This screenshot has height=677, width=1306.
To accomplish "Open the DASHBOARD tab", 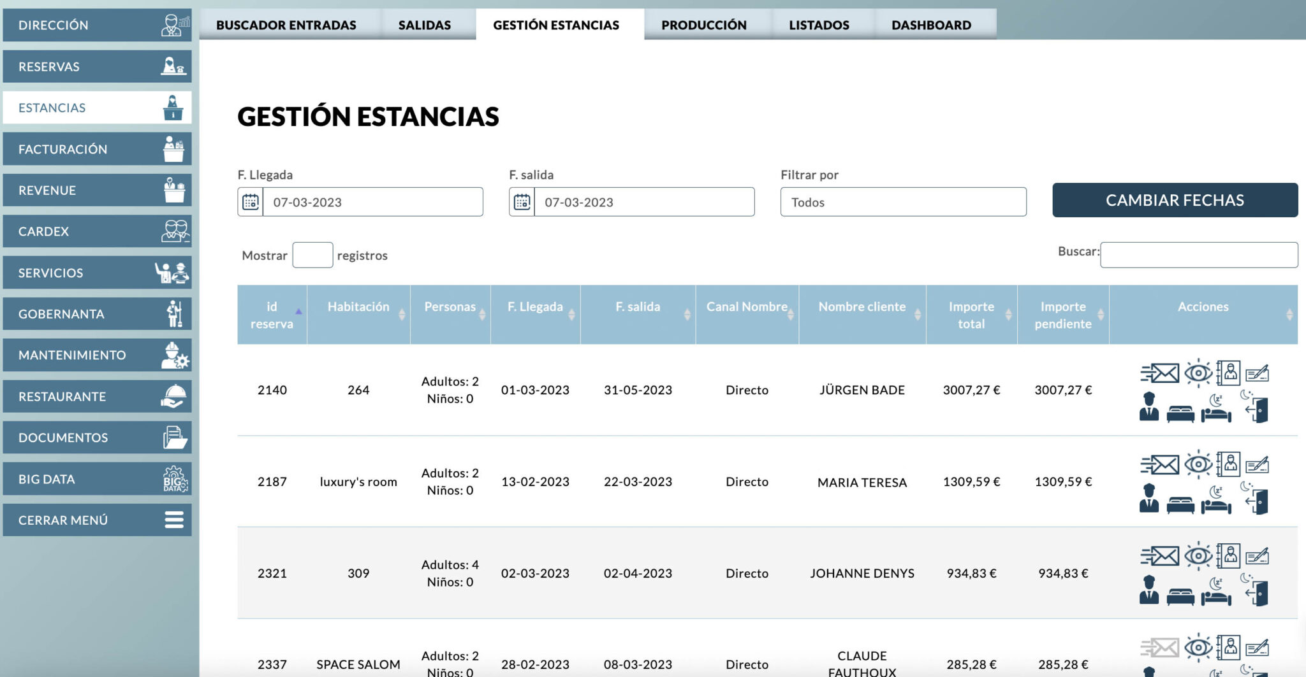I will click(931, 25).
